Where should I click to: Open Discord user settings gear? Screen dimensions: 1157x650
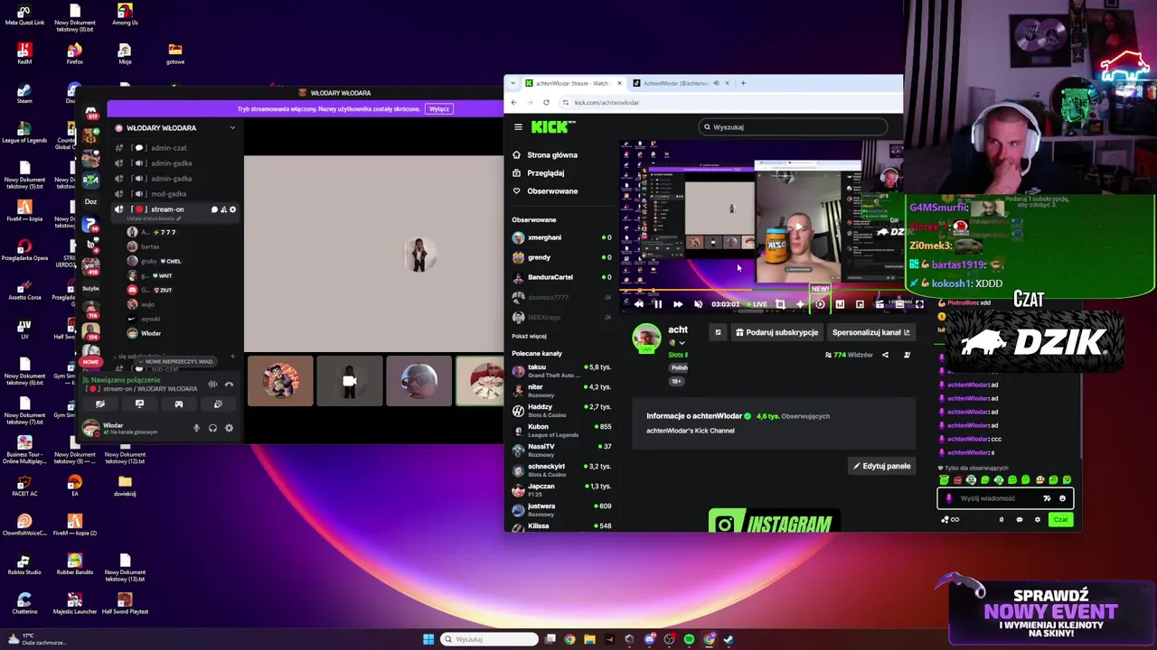pos(229,428)
